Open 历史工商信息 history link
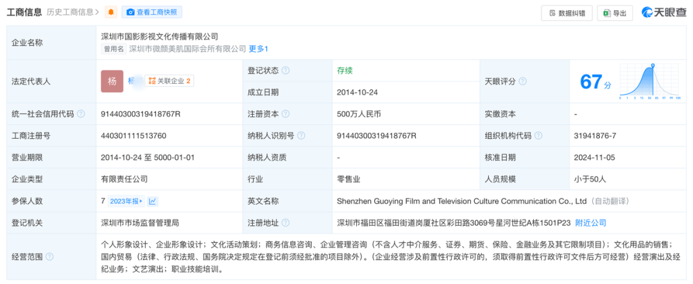 [71, 12]
